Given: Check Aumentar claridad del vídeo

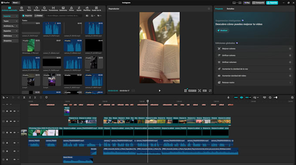Looking at the screenshot, I should pos(290,76).
